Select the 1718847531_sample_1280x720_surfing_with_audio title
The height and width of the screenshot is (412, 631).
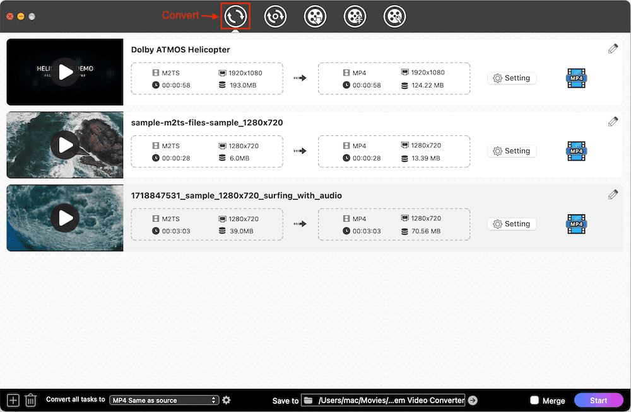pyautogui.click(x=236, y=196)
